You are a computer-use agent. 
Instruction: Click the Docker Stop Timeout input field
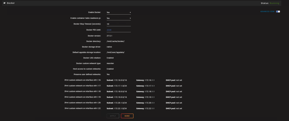(119, 24)
